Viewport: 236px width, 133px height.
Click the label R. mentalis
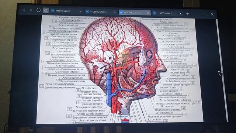(x=168, y=106)
